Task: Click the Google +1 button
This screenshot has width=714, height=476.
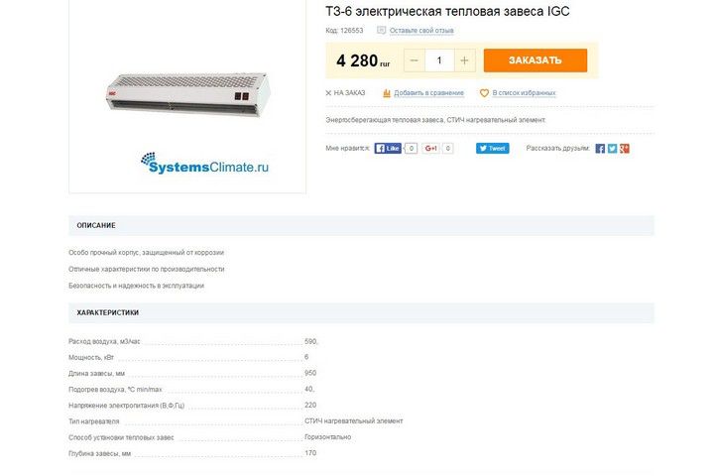Action: [x=430, y=148]
